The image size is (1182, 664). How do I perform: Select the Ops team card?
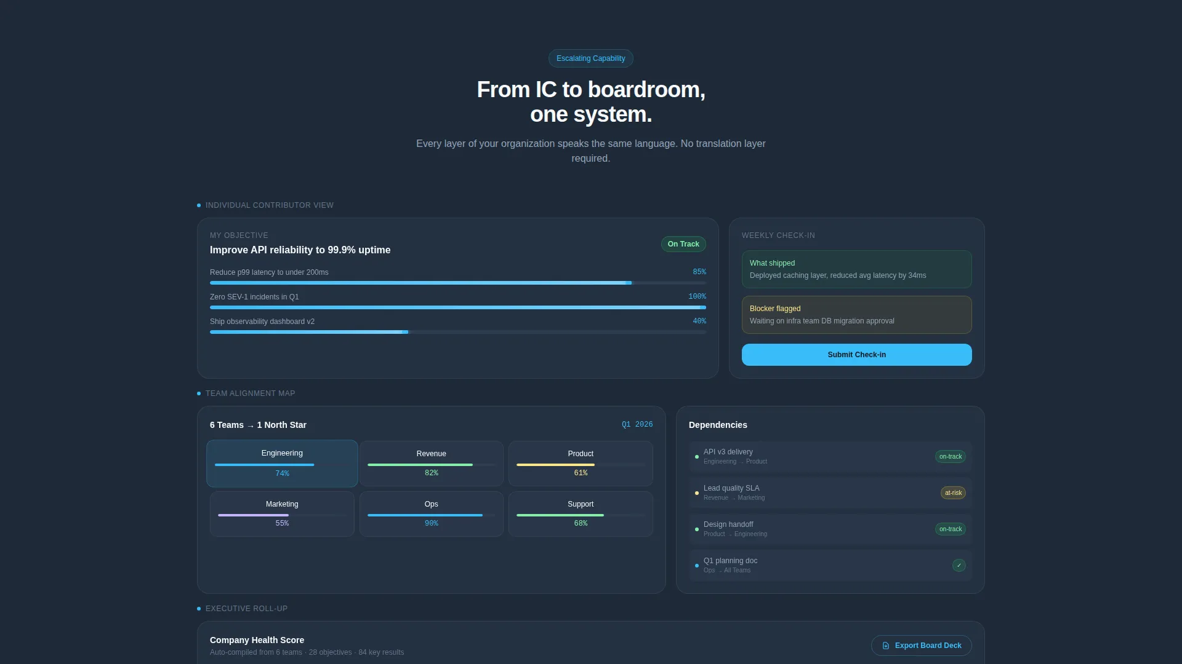pyautogui.click(x=432, y=514)
